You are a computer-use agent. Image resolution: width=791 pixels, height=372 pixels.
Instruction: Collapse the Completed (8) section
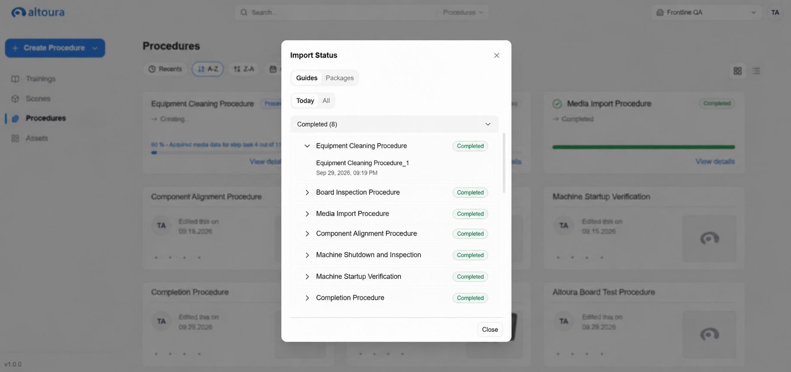pos(394,124)
